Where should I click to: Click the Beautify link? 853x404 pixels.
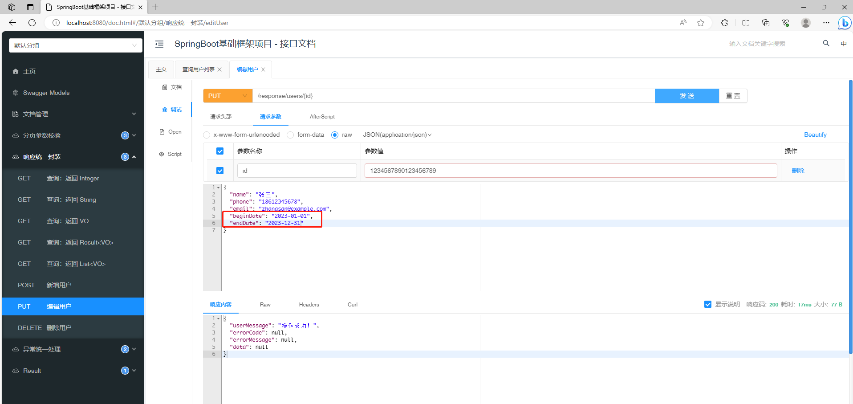[x=815, y=135]
